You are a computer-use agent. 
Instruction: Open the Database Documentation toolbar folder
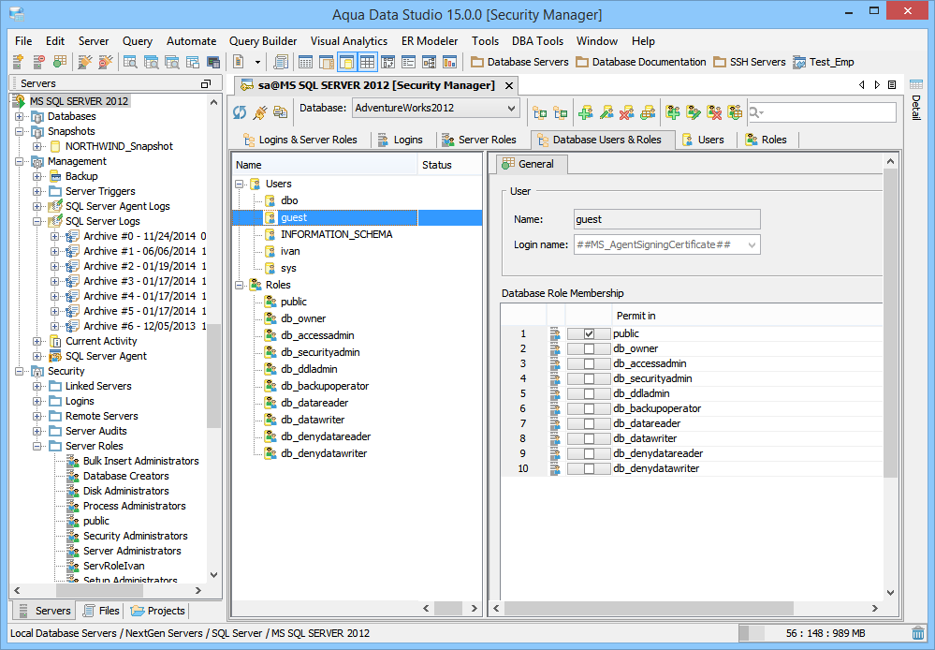click(x=641, y=62)
